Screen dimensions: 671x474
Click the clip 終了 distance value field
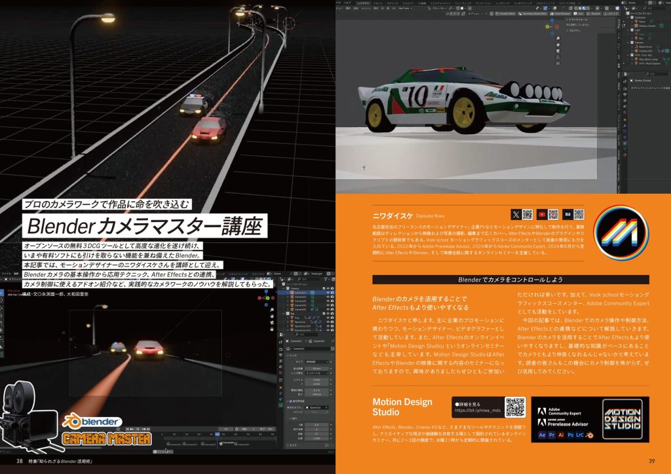coord(316,394)
